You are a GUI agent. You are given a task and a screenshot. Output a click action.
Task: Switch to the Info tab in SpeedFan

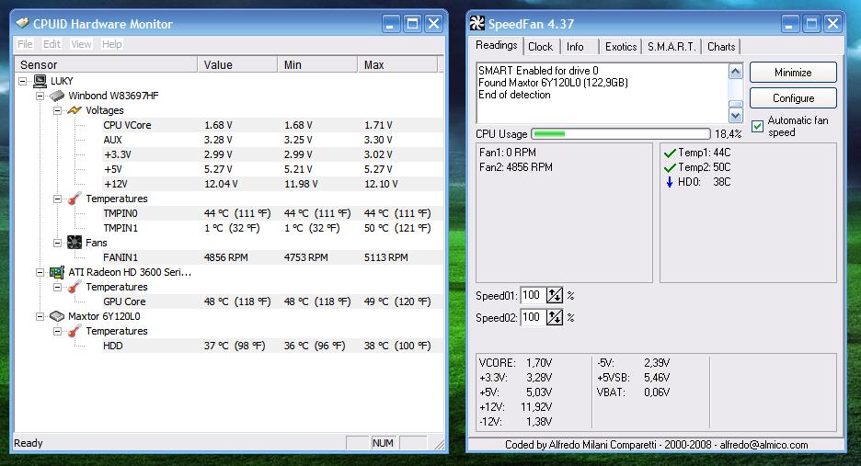tap(575, 47)
